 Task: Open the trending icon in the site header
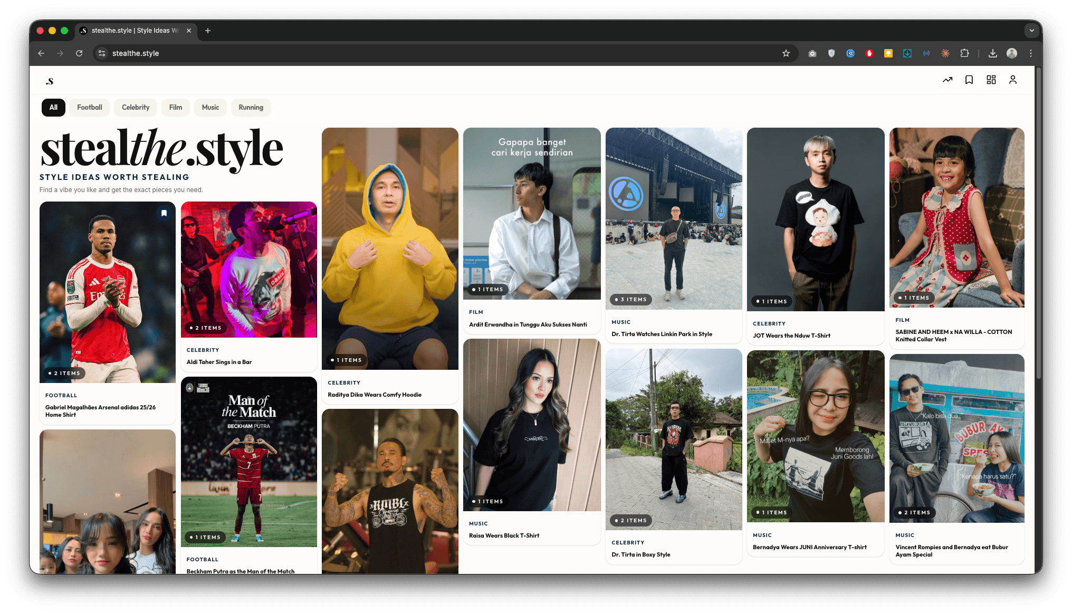pyautogui.click(x=947, y=80)
